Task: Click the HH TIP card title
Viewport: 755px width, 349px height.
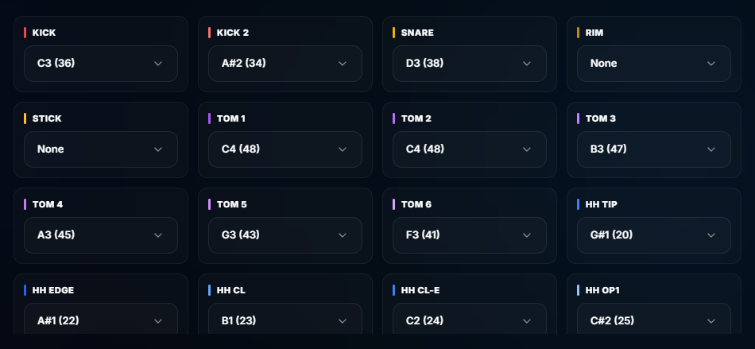Action: tap(602, 204)
